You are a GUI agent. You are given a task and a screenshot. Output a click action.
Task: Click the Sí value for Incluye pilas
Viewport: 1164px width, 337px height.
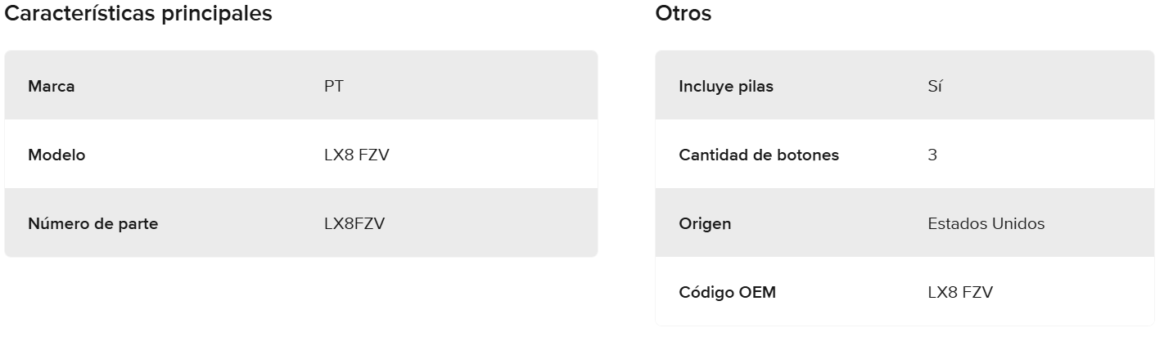click(935, 86)
